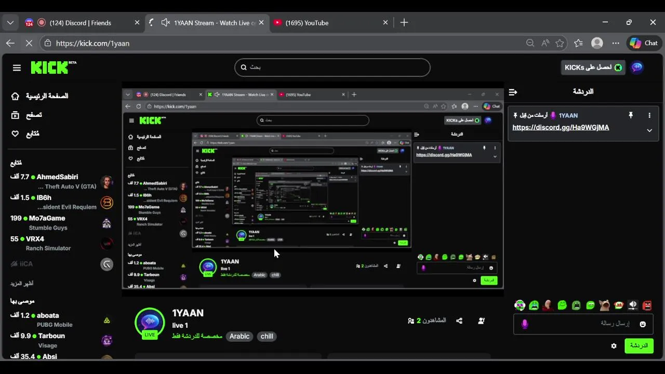665x374 pixels.
Task: Open browser favorites list
Action: (578, 43)
